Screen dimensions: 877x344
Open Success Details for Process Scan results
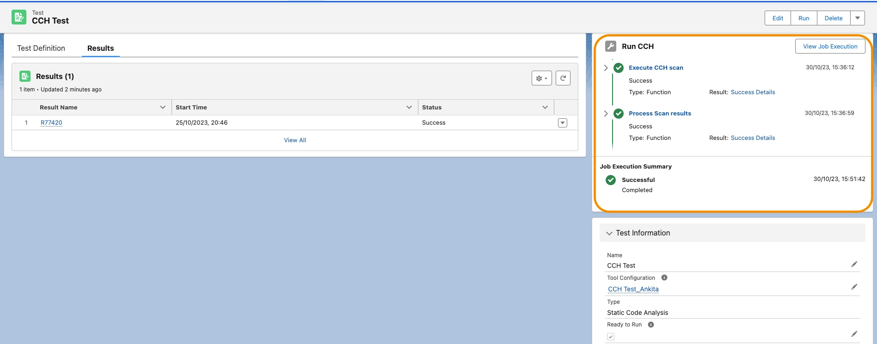coord(753,138)
